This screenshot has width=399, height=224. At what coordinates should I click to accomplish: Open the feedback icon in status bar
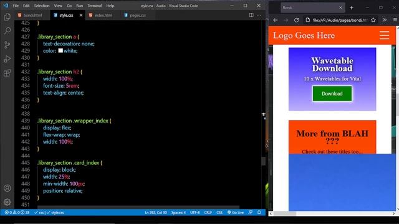coord(251,213)
